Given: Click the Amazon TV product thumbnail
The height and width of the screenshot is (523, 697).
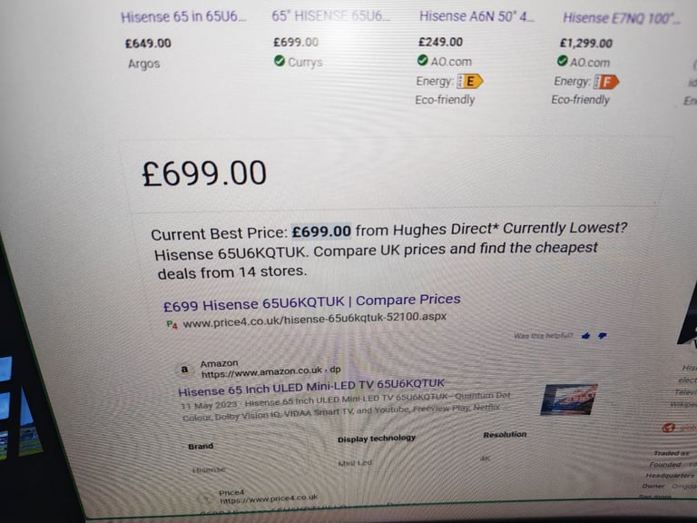Looking at the screenshot, I should (x=568, y=400).
